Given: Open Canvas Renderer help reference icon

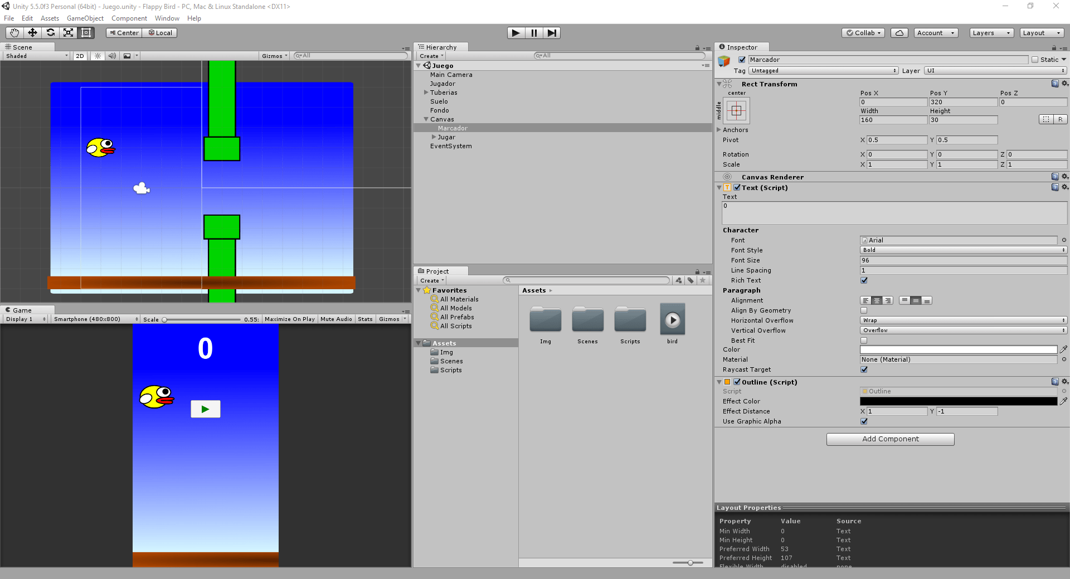Looking at the screenshot, I should tap(1055, 177).
